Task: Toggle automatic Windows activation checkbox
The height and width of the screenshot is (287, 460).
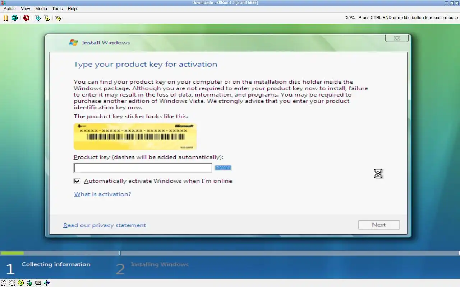Action: tap(77, 181)
